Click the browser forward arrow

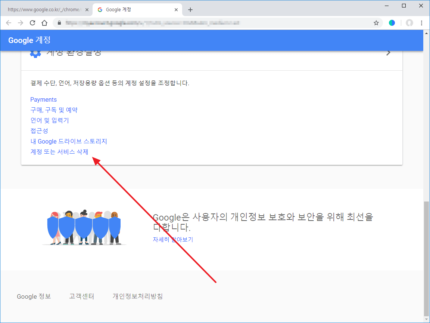tap(21, 23)
